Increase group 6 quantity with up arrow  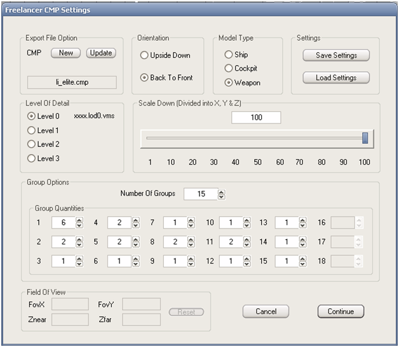click(x=136, y=258)
